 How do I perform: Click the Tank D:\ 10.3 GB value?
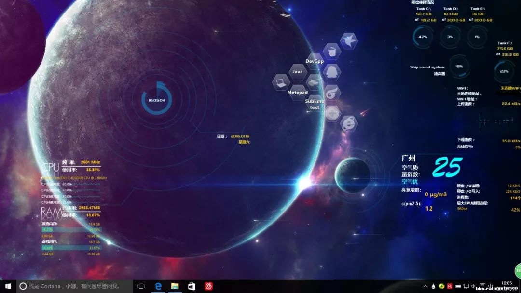(451, 14)
